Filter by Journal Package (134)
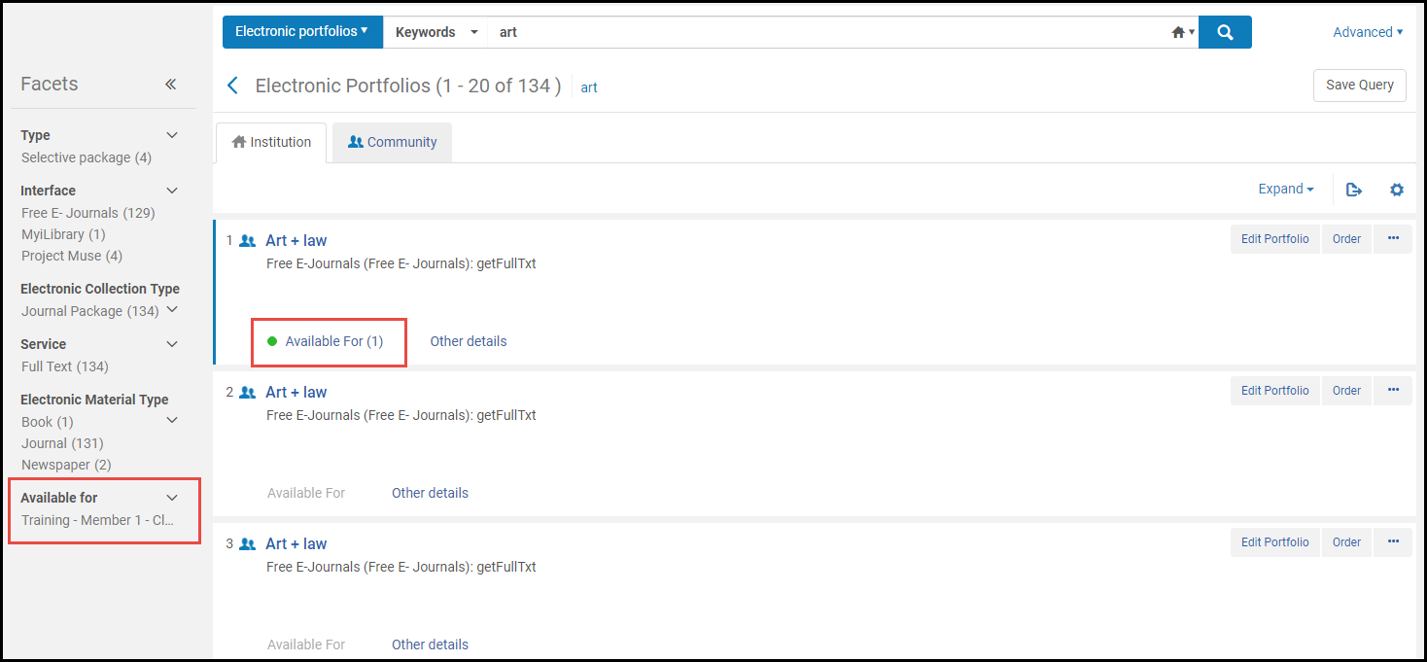Screen dimensions: 1427x662 [90, 311]
